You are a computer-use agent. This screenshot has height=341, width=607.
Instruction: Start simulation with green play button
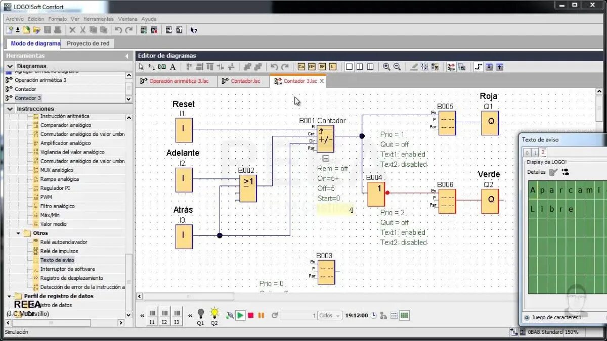tap(240, 315)
